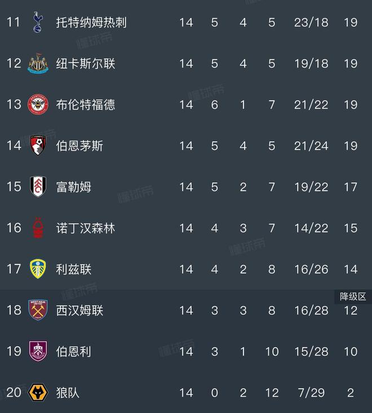Click the Newcastle United club crest
This screenshot has width=372, height=413.
[38, 63]
